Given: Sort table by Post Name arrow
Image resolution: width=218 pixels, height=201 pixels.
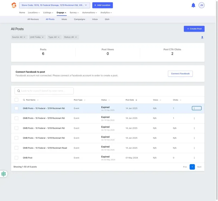Looking at the screenshot, I should (x=38, y=100).
